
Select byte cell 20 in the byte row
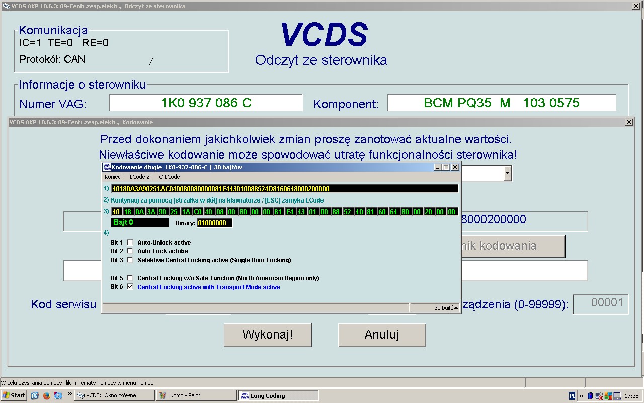pyautogui.click(x=429, y=212)
